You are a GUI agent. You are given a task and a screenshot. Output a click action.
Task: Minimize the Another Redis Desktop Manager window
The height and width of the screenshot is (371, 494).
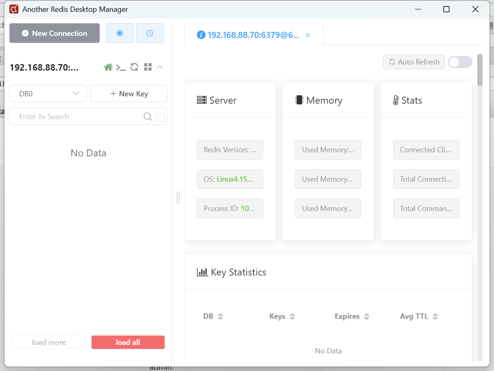click(418, 9)
